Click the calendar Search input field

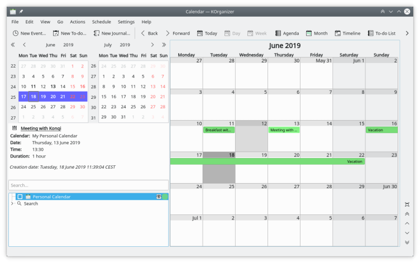[88, 185]
